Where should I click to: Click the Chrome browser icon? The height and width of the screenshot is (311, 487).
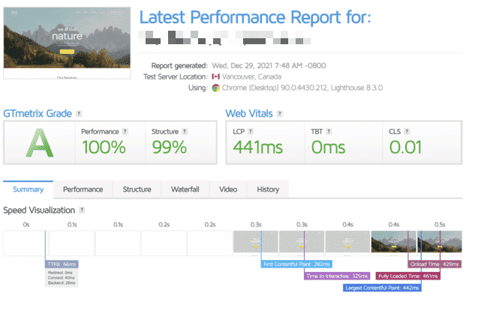(x=215, y=88)
